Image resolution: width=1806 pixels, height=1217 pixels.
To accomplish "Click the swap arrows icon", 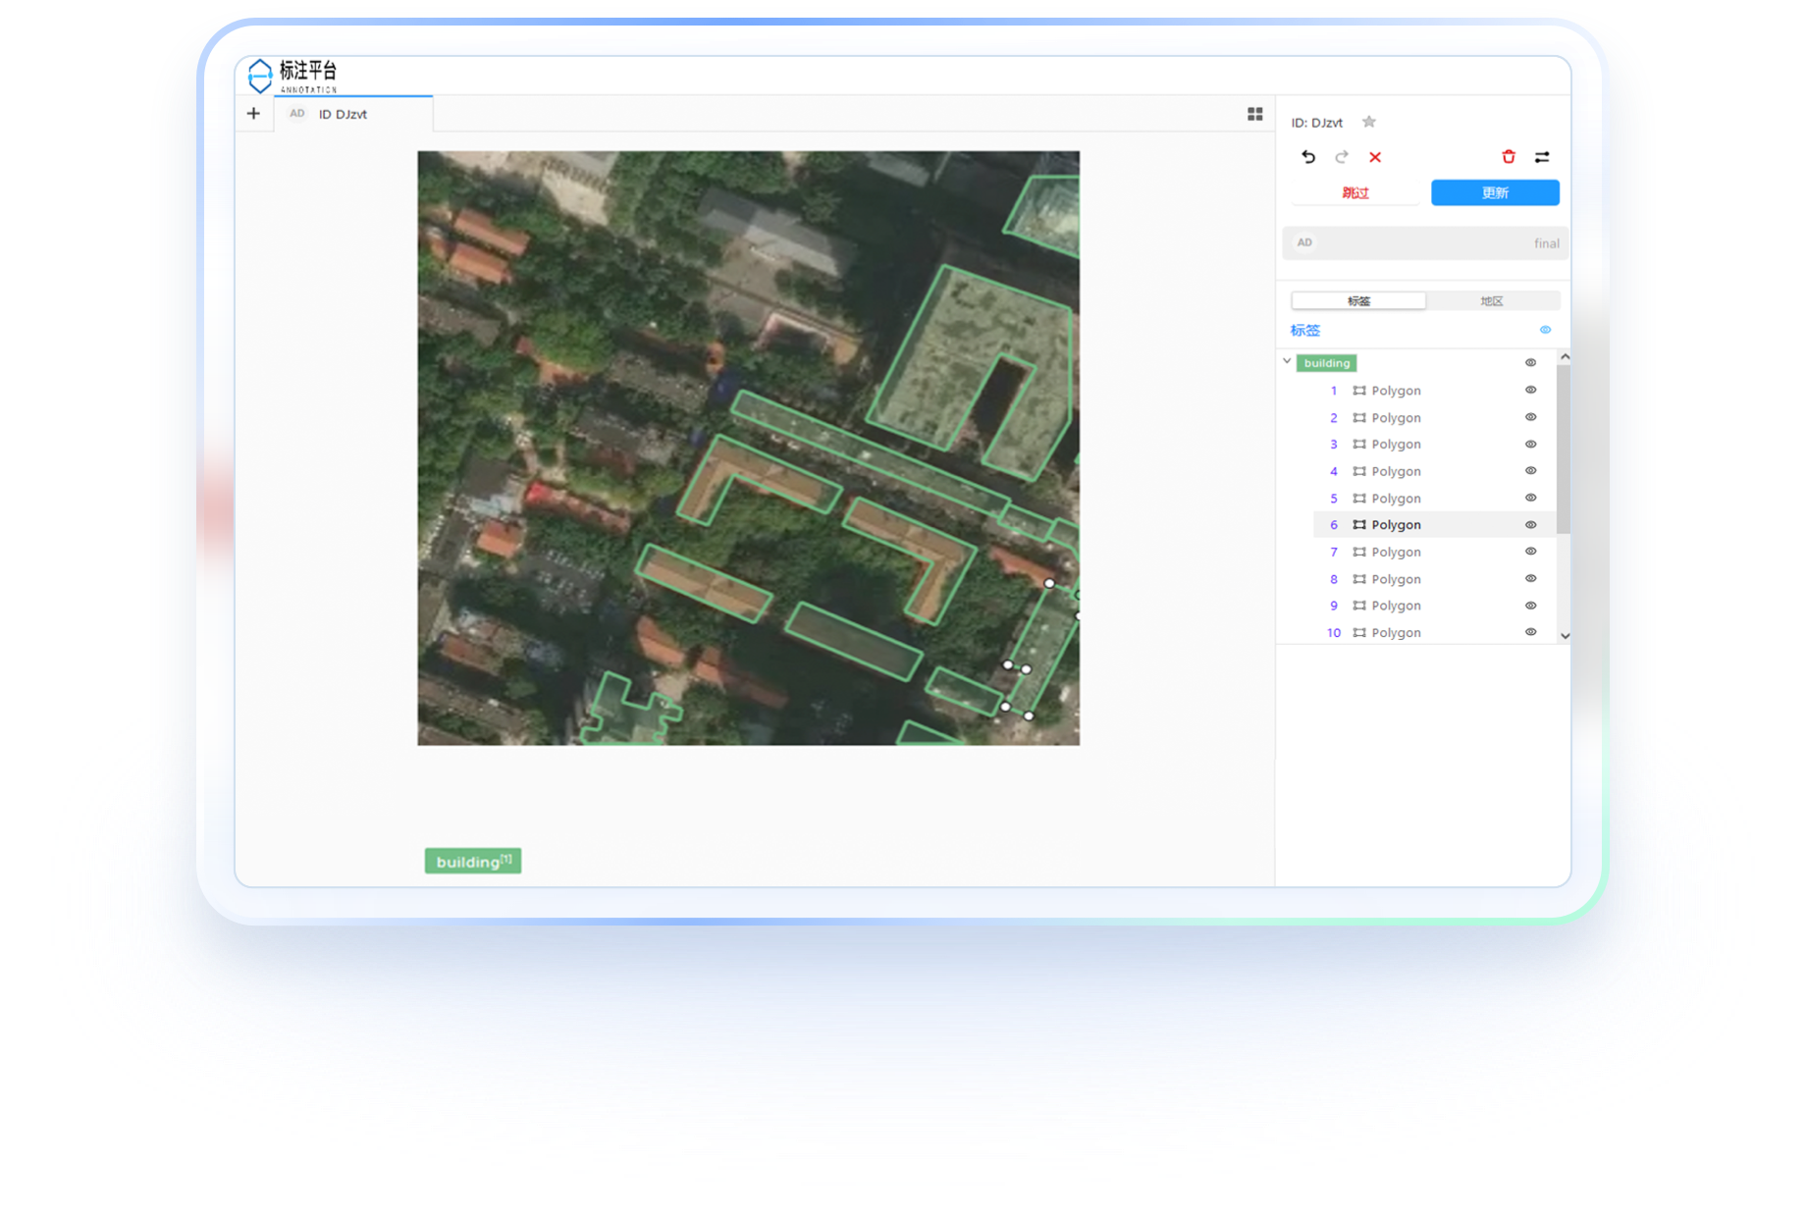I will point(1542,157).
